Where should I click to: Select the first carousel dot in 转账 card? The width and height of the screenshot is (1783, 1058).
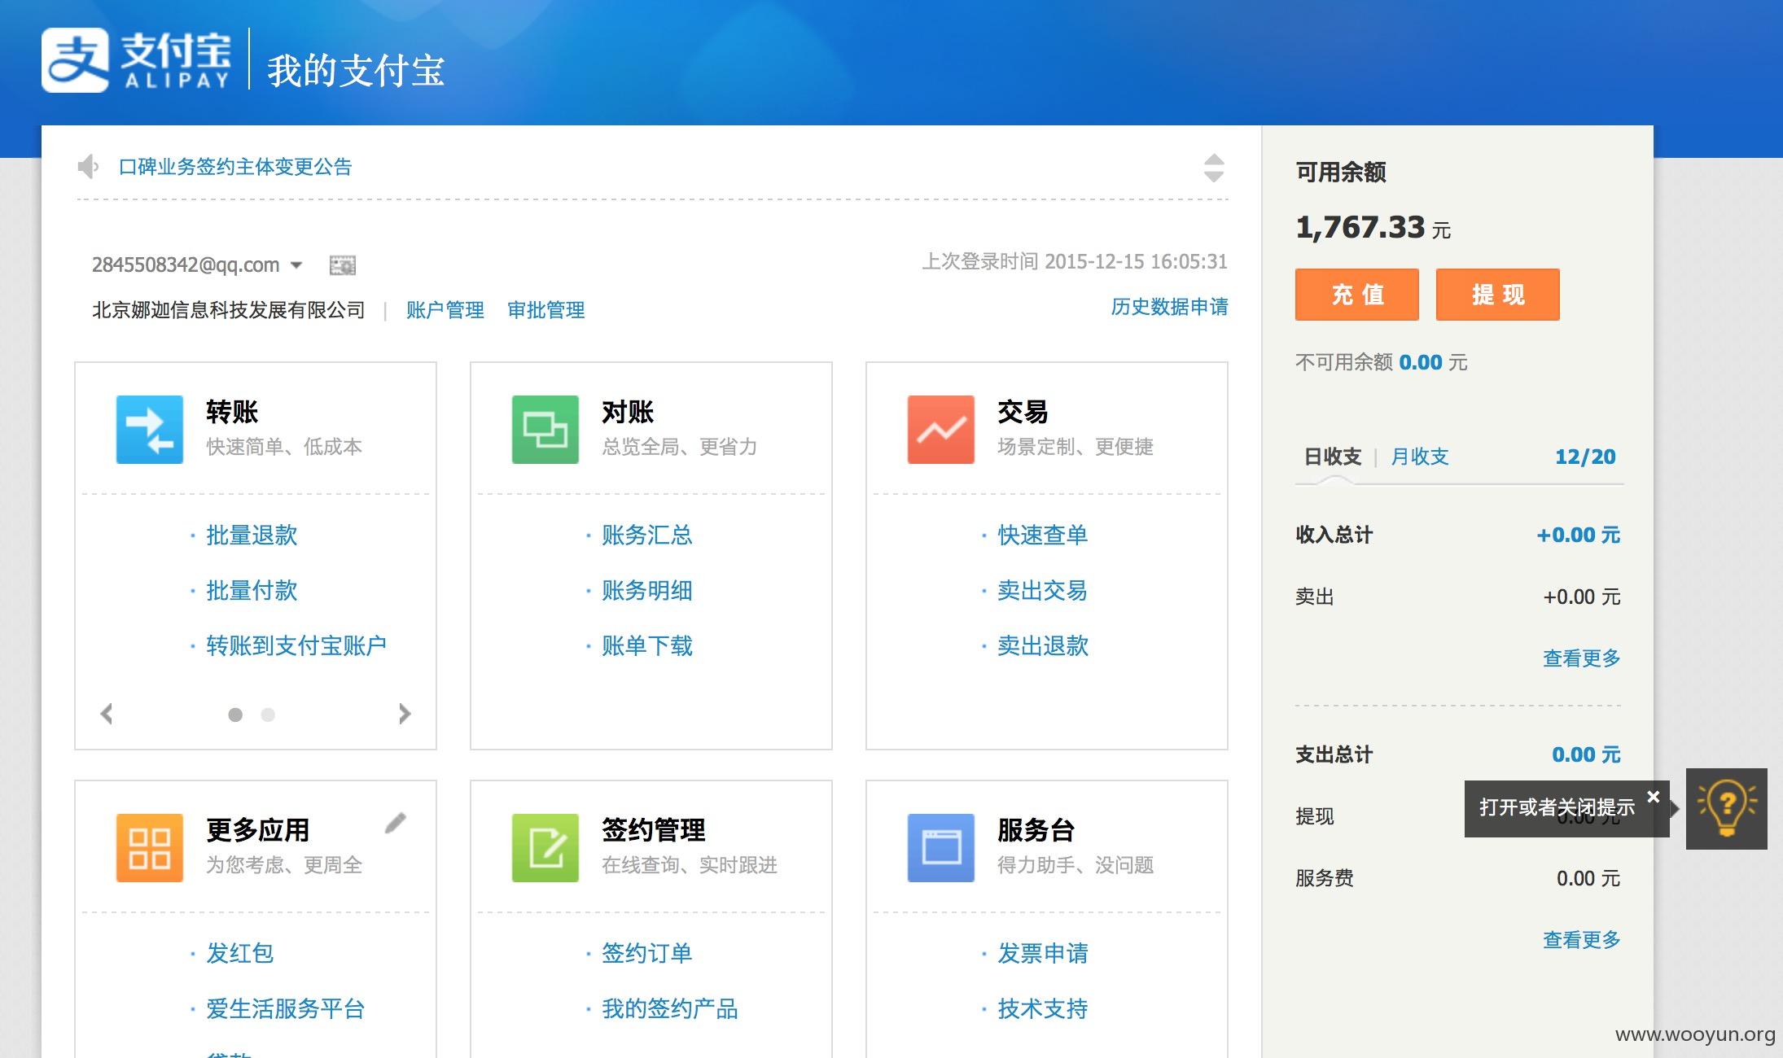click(235, 715)
